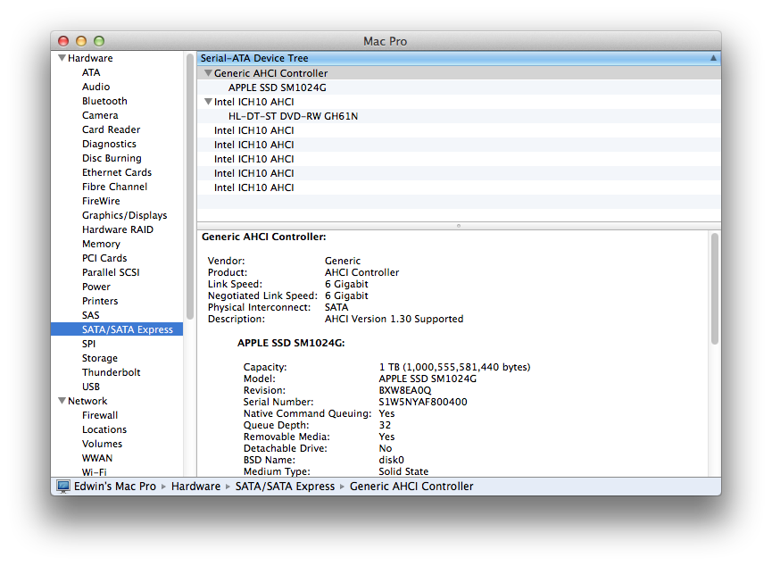Screen dimensions: 772x566
Task: Select Fibre Channel in the sidebar
Action: pyautogui.click(x=115, y=187)
